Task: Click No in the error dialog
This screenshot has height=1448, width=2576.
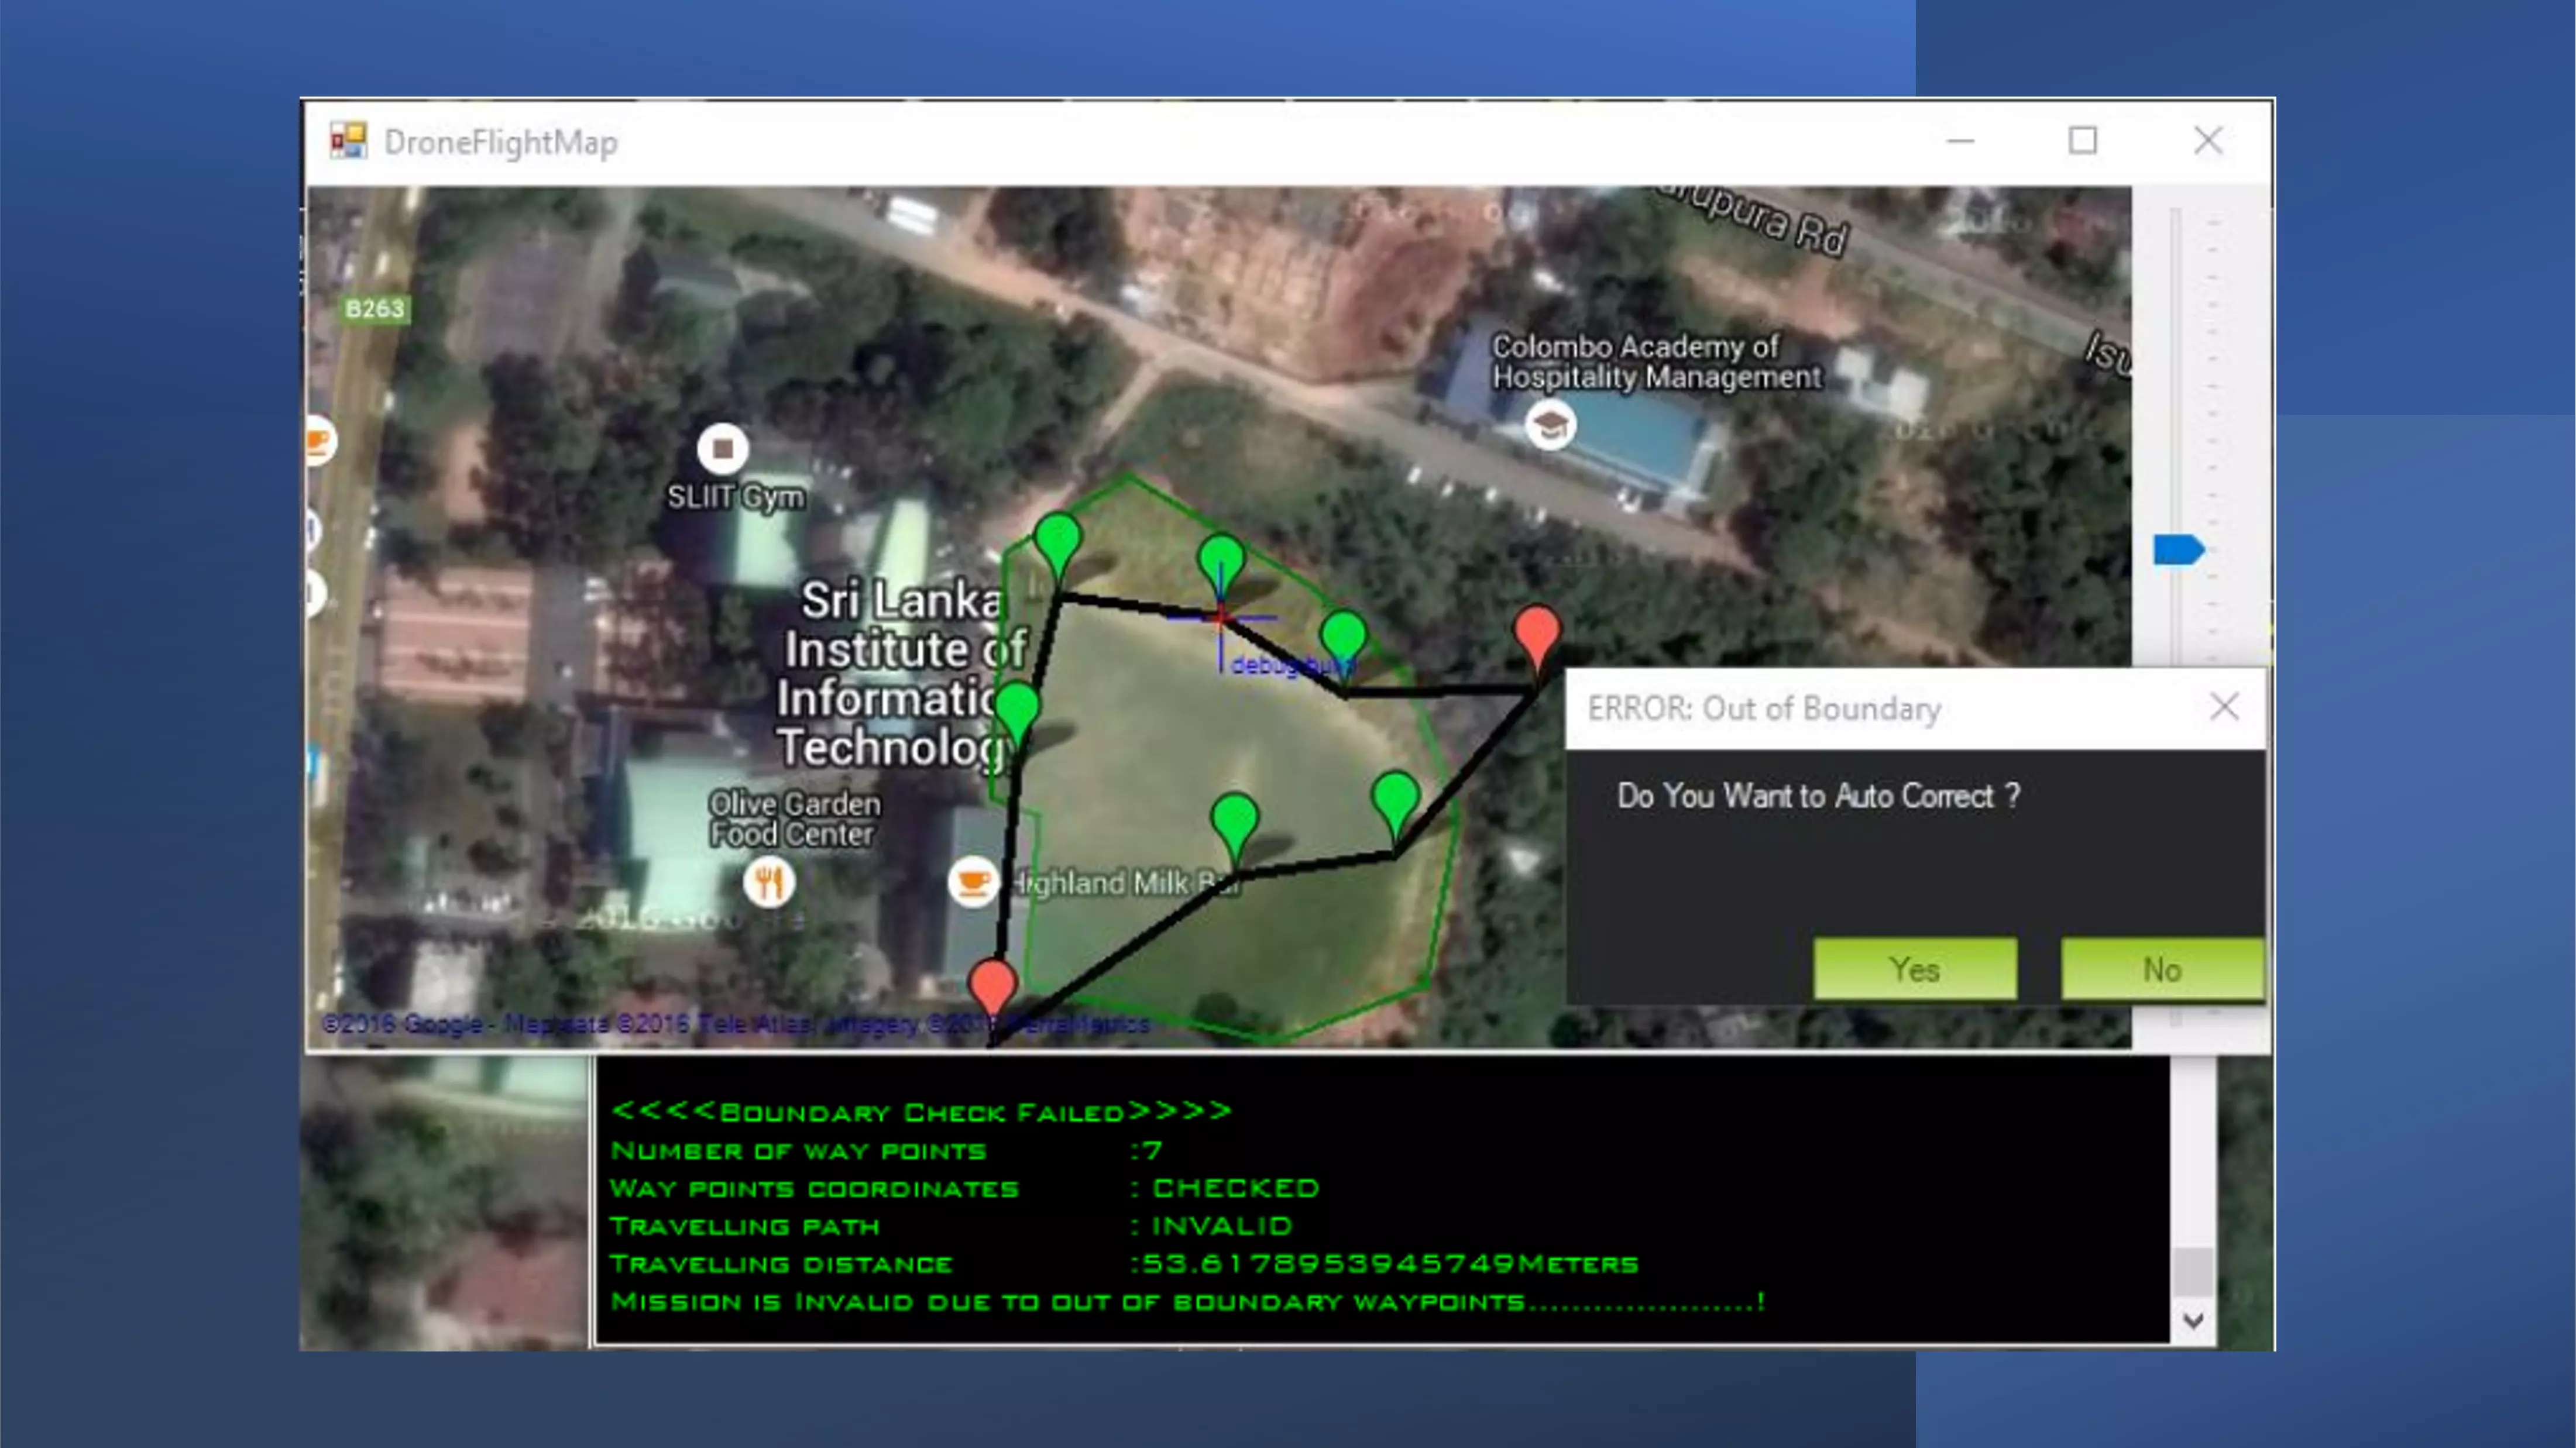Action: point(2162,968)
